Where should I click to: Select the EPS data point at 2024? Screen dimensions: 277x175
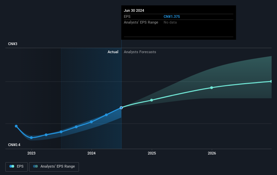coord(91,122)
